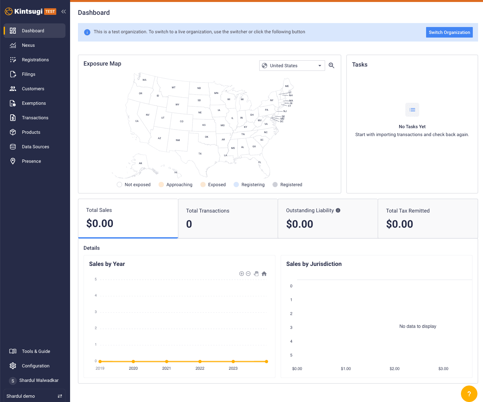This screenshot has width=483, height=402.
Task: Click the Sales by Jurisdiction heading
Action: (x=314, y=264)
